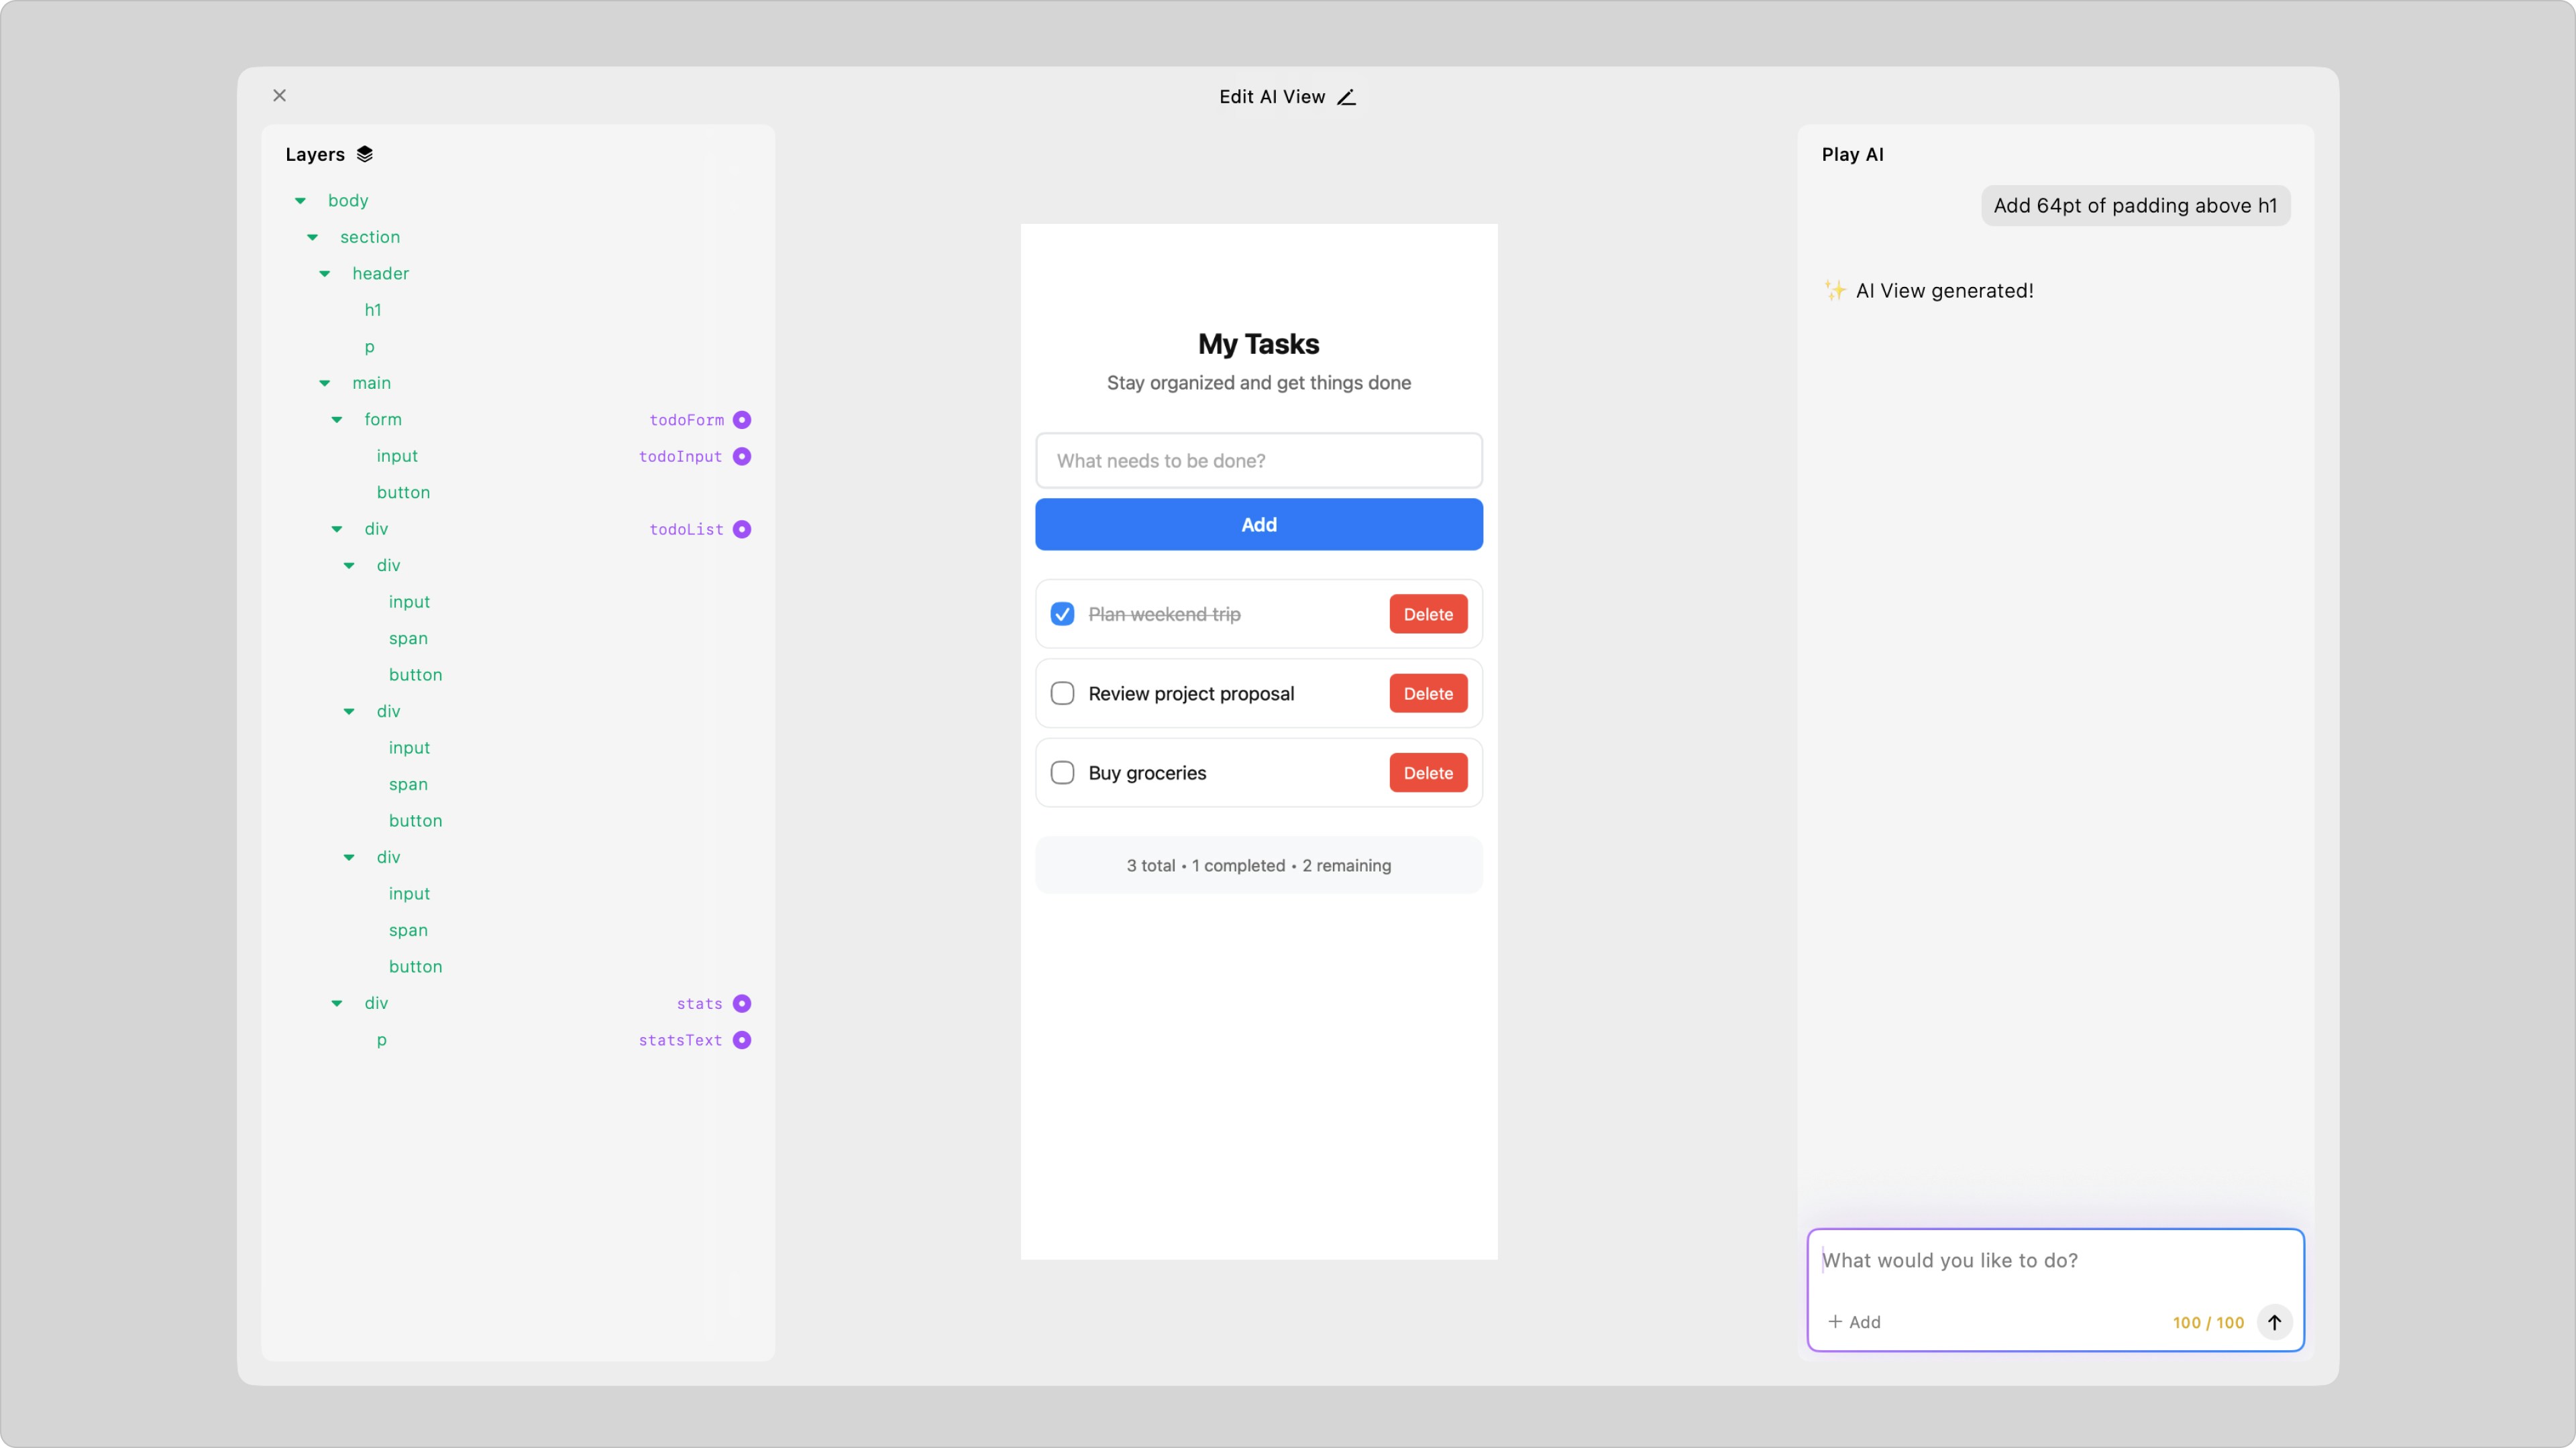The height and width of the screenshot is (1448, 2576).
Task: Collapse the body layer tree node
Action: tap(300, 201)
